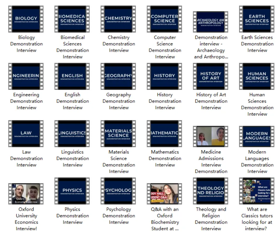The image size is (280, 246).
Task: Select Medicine Admissions Interview video thumbnail
Action: [211, 136]
